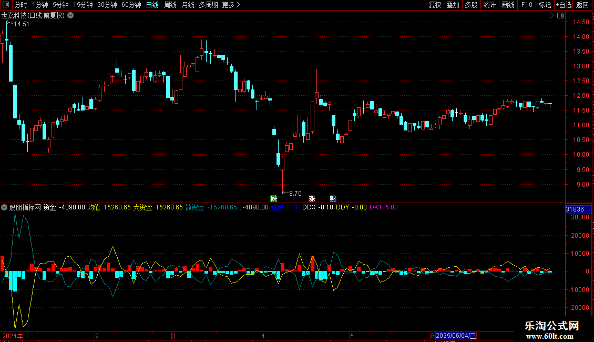594x342 pixels.
Task: Click the red 涨 marker below the chart
Action: tap(312, 199)
